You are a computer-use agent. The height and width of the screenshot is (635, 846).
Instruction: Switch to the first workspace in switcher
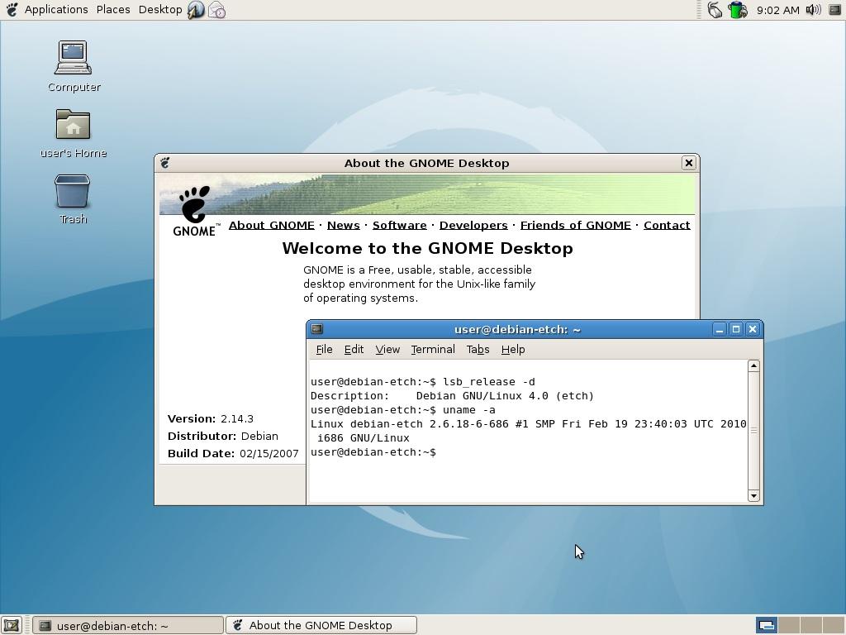766,625
